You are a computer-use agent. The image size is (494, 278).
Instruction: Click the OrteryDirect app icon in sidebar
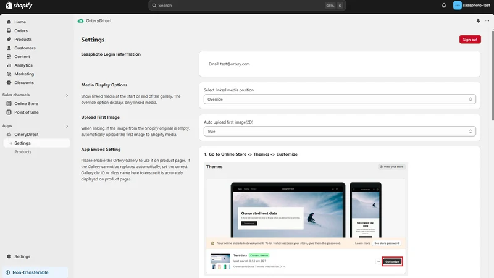pyautogui.click(x=9, y=134)
